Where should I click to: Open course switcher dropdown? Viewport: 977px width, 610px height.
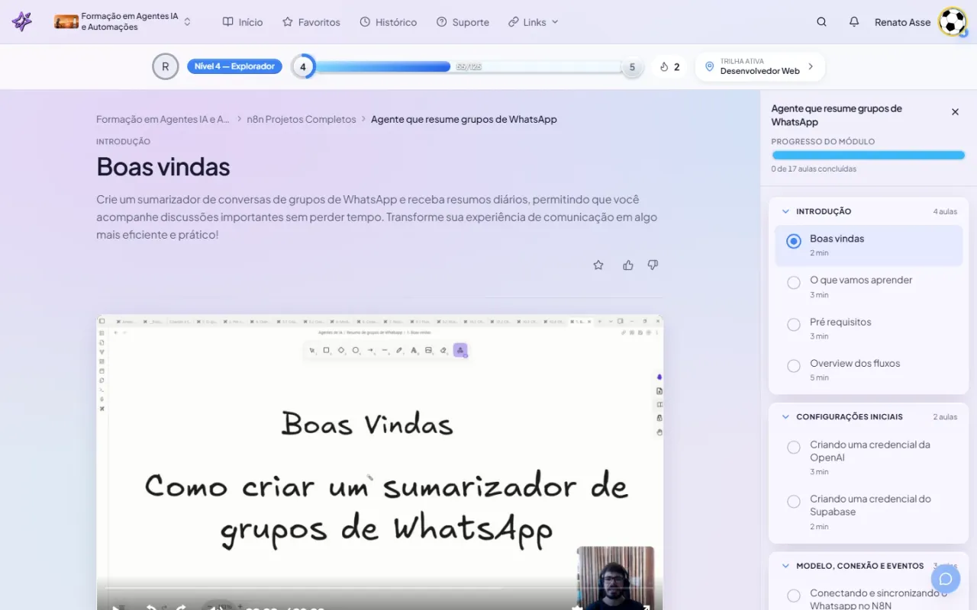click(187, 22)
